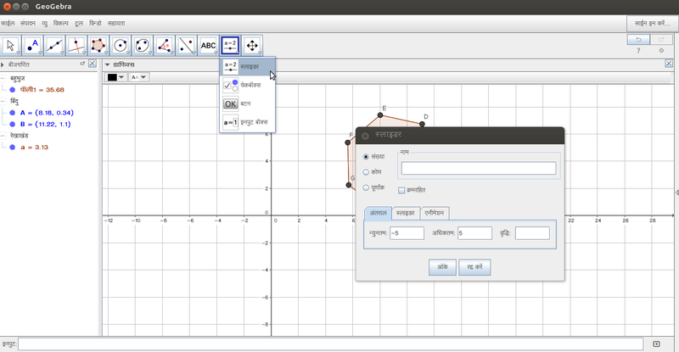Select the integer radio button in dialog
Image resolution: width=679 pixels, height=352 pixels.
[366, 188]
